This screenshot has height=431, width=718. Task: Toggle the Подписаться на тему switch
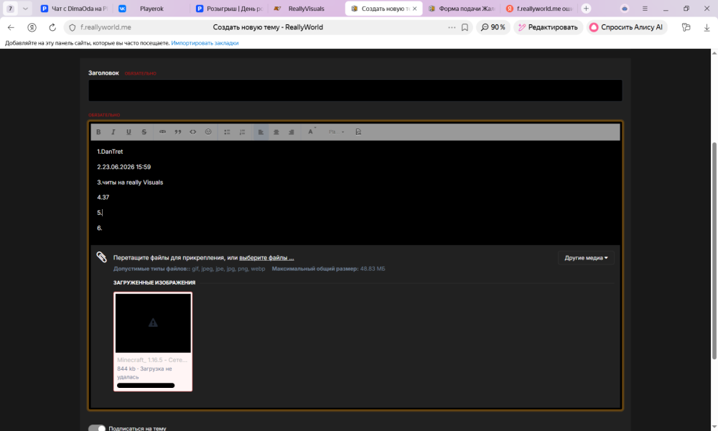97,428
